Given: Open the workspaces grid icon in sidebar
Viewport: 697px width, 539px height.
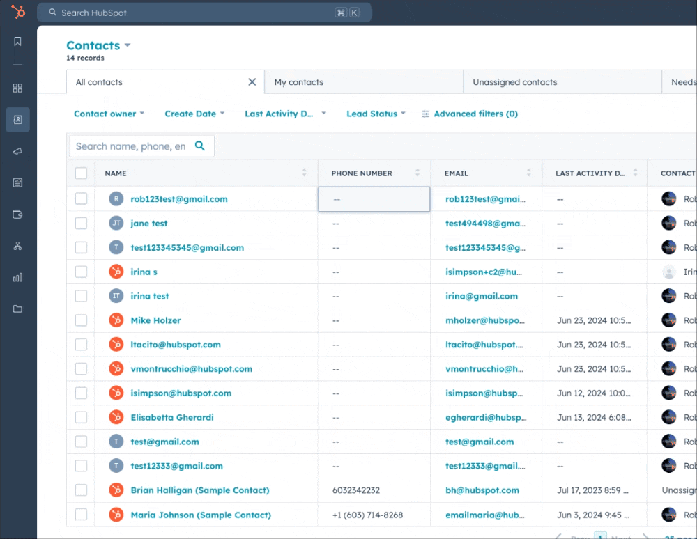Looking at the screenshot, I should pos(18,88).
